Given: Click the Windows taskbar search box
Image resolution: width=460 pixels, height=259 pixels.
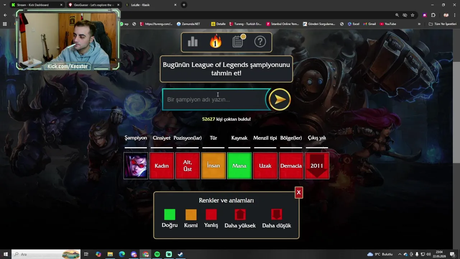Looking at the screenshot, I should (47, 254).
